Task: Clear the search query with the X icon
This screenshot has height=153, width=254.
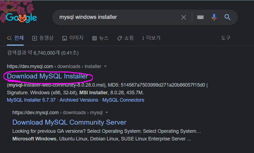Action: [184, 17]
